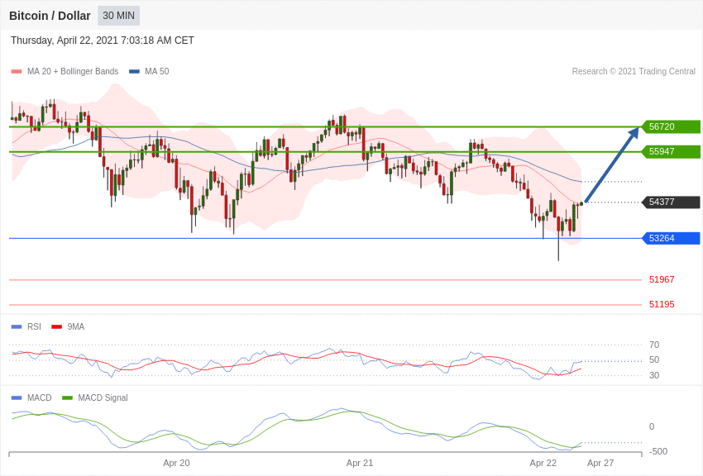Click the MACD Signal green legend swatch
The height and width of the screenshot is (476, 703).
67,397
